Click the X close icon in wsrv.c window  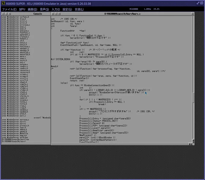[x=59, y=14]
